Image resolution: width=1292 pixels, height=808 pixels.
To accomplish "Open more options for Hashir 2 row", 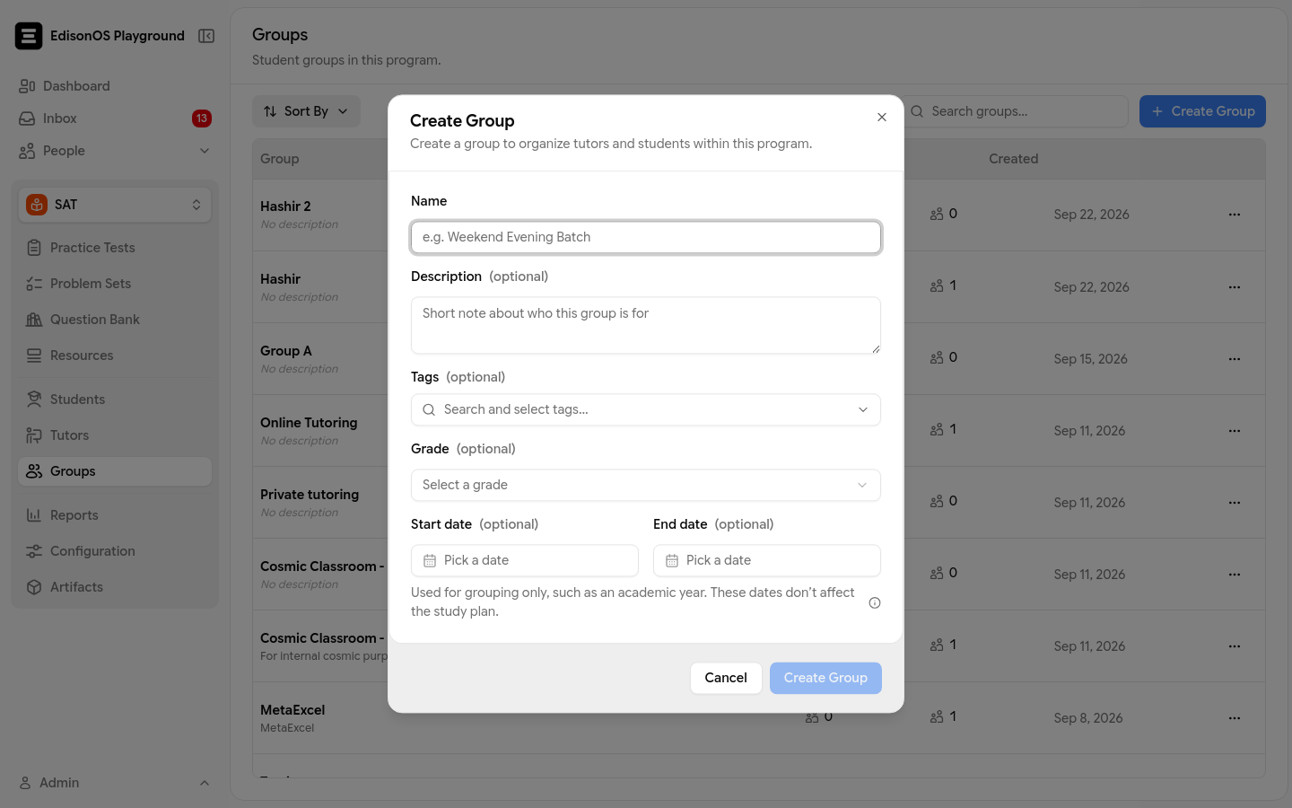I will [1235, 215].
